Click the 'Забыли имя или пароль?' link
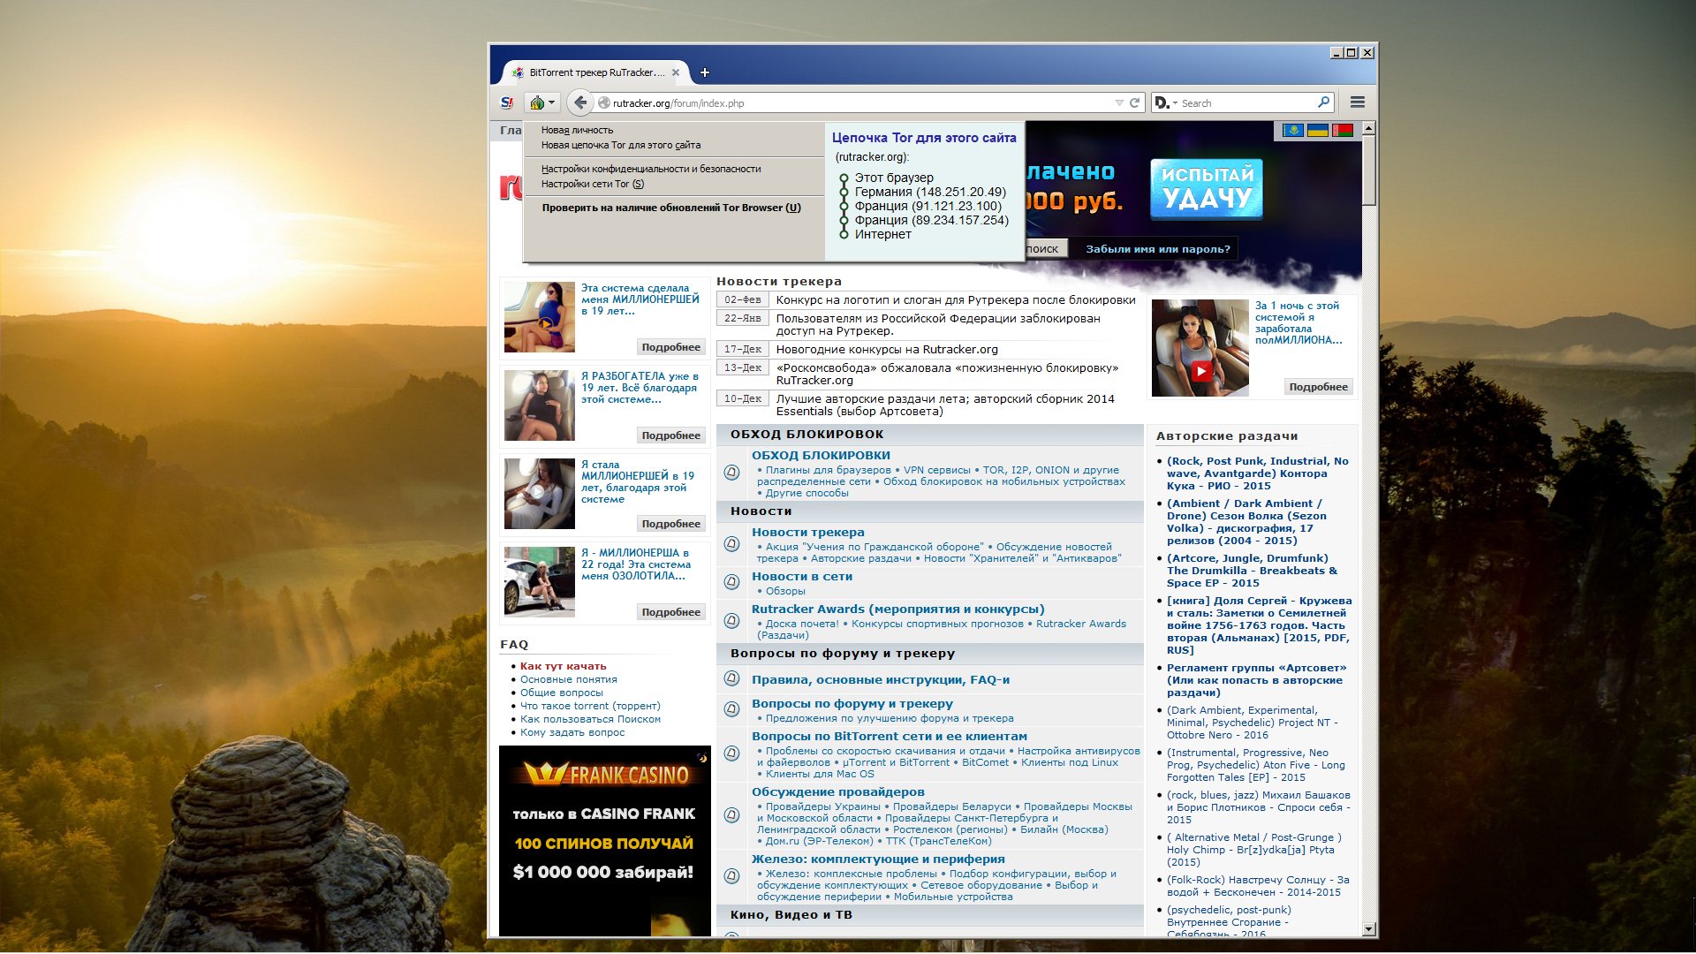This screenshot has width=1696, height=954. click(x=1157, y=249)
